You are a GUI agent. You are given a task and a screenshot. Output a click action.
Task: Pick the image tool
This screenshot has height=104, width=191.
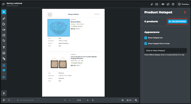[4, 53]
